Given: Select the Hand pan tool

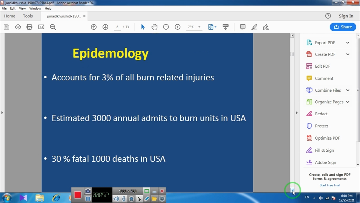Looking at the screenshot, I should click(x=154, y=27).
